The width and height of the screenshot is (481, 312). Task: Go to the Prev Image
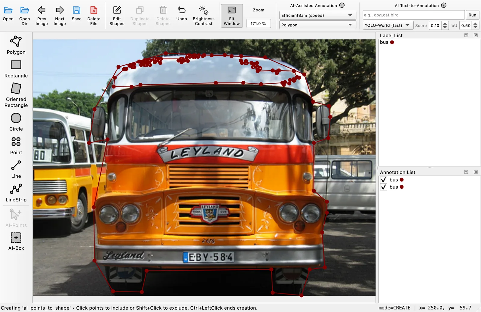(41, 16)
